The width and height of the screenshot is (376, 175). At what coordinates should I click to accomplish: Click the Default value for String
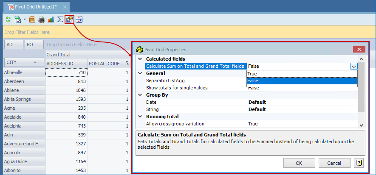pos(257,109)
